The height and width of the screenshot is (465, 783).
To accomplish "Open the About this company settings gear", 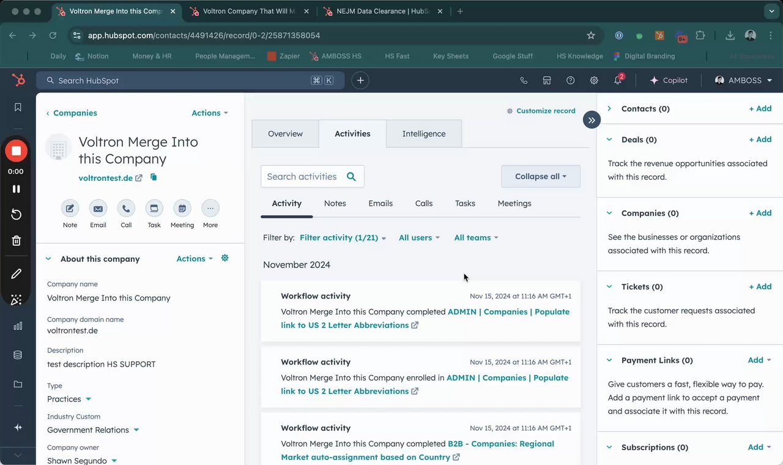I will coord(225,258).
